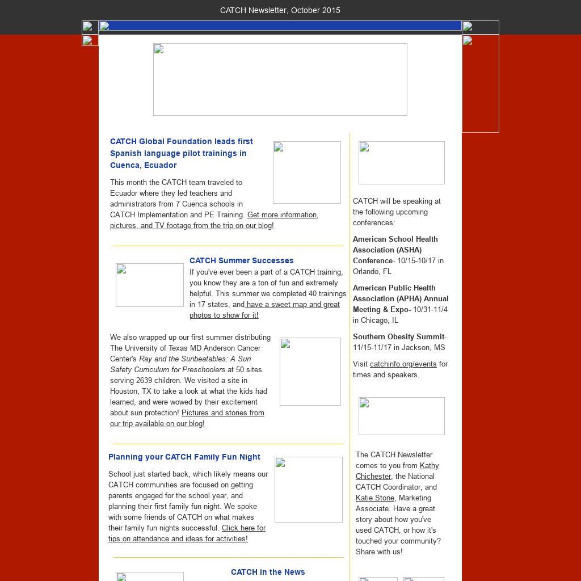Visit the catchinfo.org/events link
Image resolution: width=581 pixels, height=581 pixels.
[403, 364]
